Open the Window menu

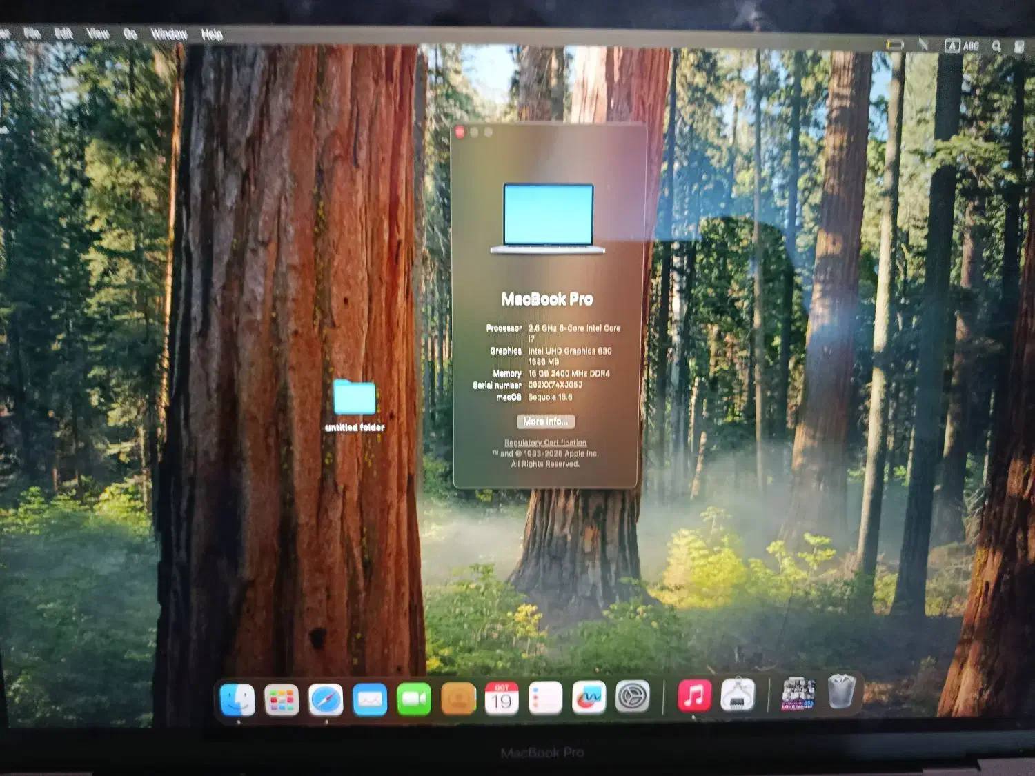point(169,34)
